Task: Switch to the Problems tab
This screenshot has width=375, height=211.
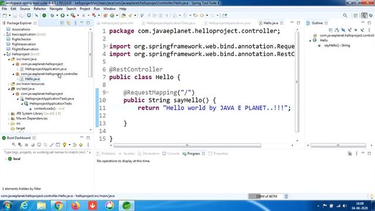Action: click(106, 154)
